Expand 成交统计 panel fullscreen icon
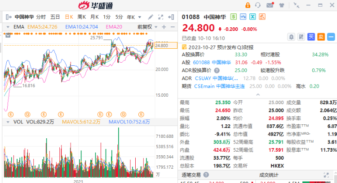Screen dimensions: 337x183 (326, 175)
